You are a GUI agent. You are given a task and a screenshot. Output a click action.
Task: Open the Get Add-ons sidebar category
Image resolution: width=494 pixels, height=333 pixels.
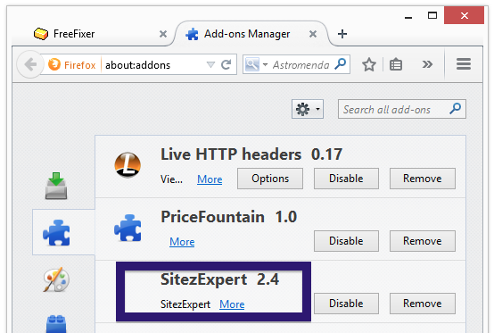(x=56, y=186)
